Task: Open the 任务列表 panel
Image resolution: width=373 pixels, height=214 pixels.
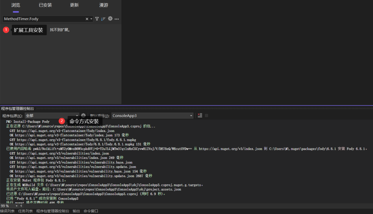Action: click(x=24, y=211)
